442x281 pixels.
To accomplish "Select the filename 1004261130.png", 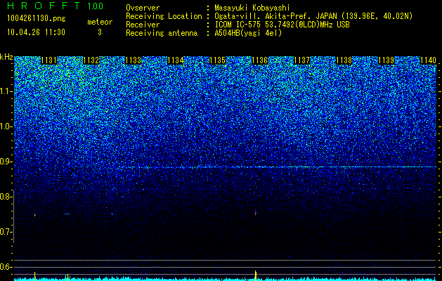I will (x=37, y=18).
